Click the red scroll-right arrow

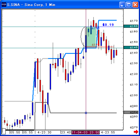[136, 132]
